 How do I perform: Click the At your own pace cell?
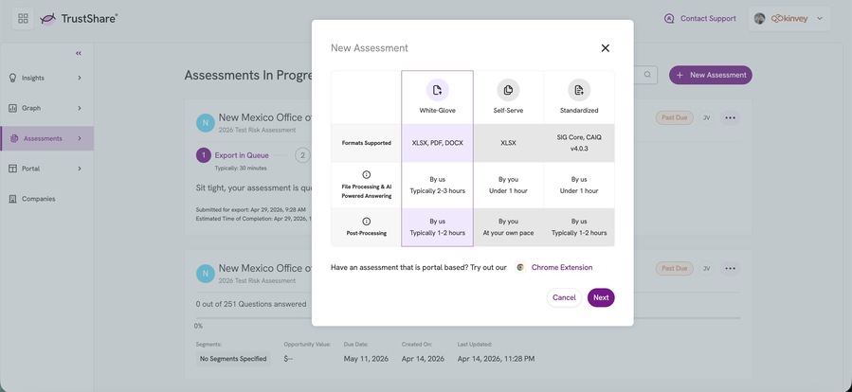click(508, 227)
